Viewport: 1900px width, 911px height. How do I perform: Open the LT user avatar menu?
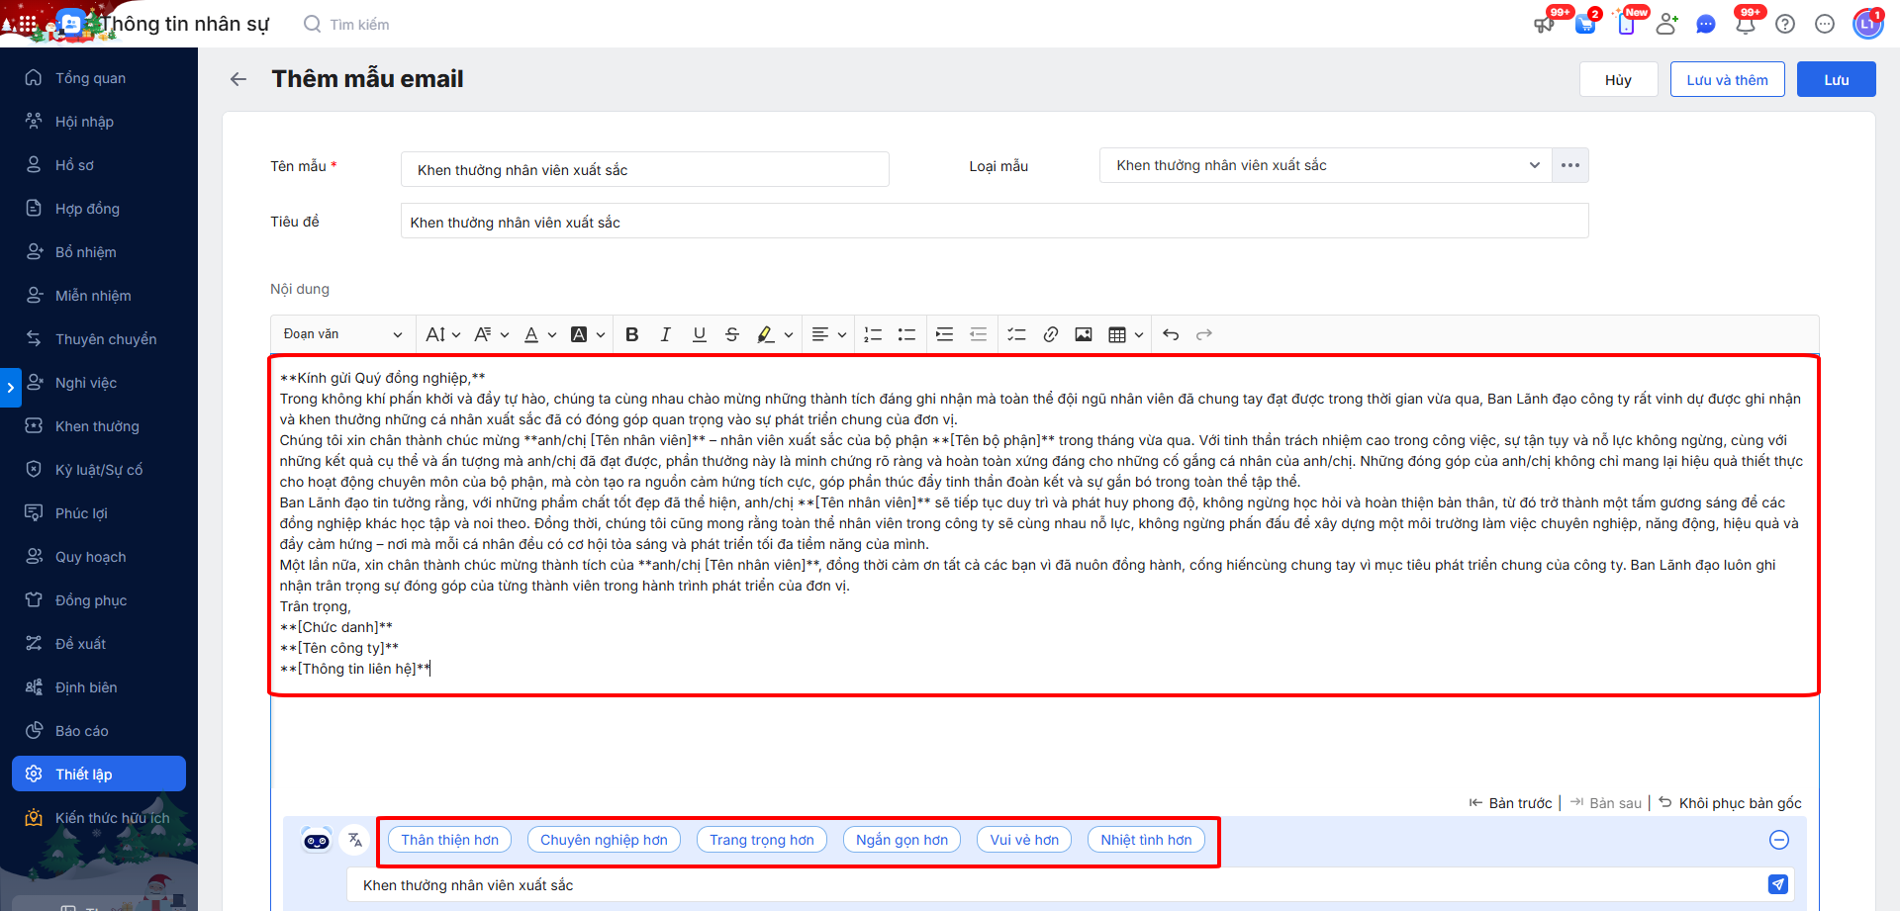click(x=1868, y=24)
